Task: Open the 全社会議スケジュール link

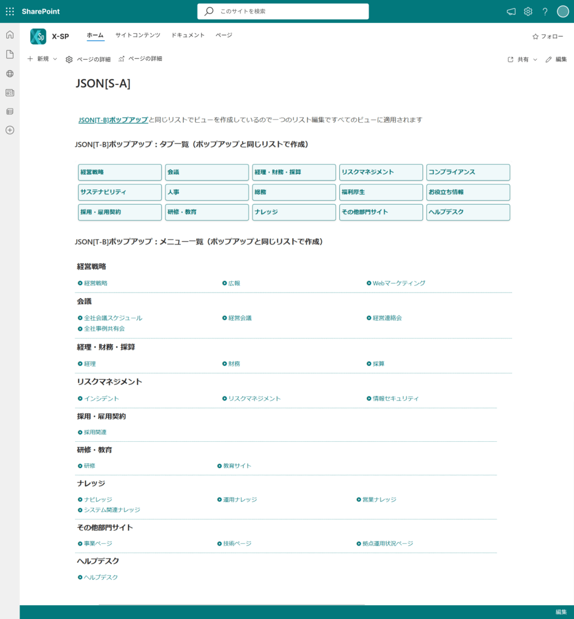Action: [113, 318]
